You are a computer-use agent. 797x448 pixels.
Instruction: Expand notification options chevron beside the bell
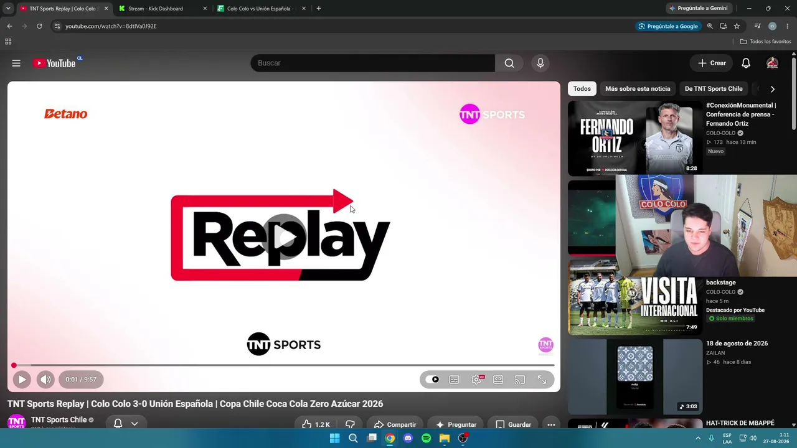point(134,424)
